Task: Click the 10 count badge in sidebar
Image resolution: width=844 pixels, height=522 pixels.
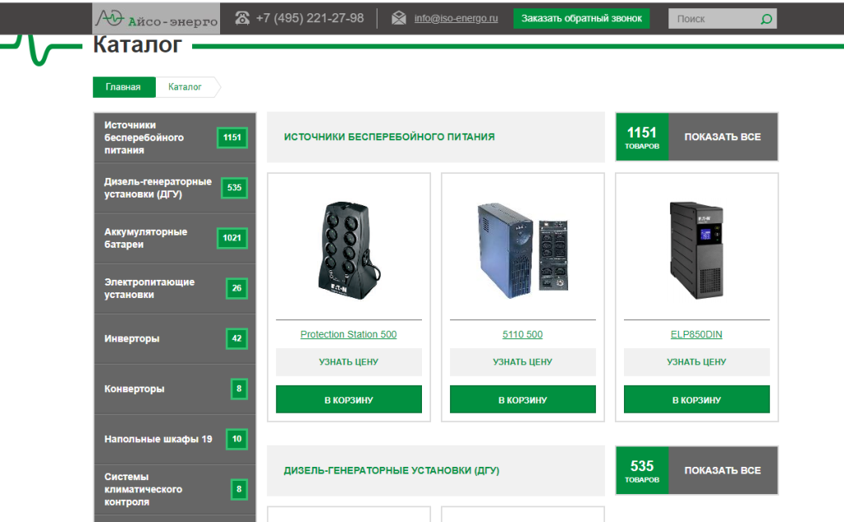Action: point(237,439)
